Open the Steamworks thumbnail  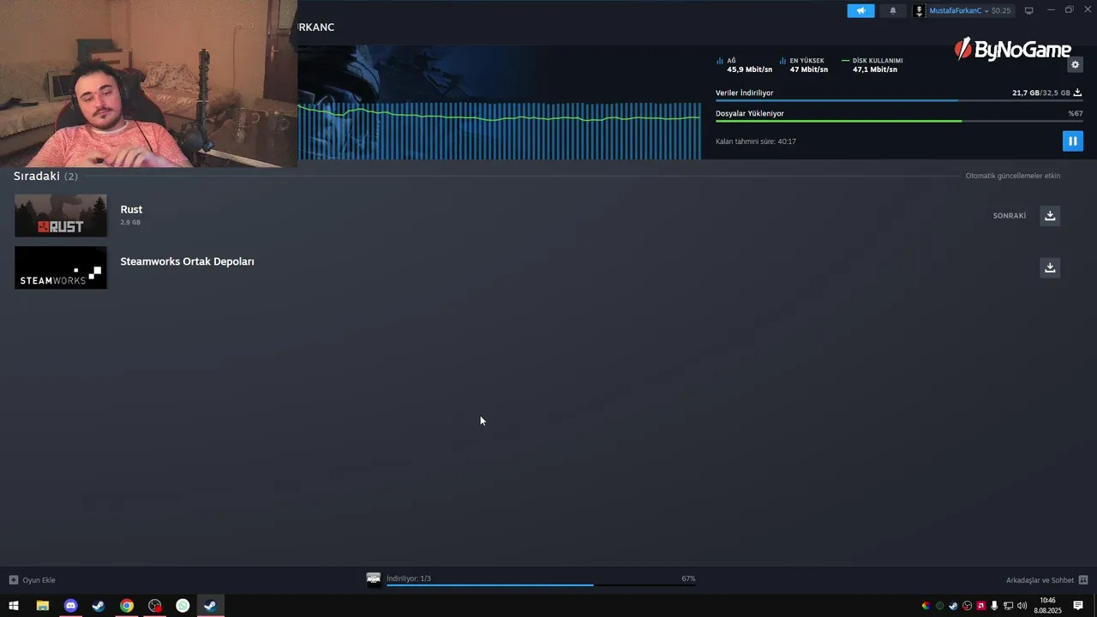click(61, 267)
